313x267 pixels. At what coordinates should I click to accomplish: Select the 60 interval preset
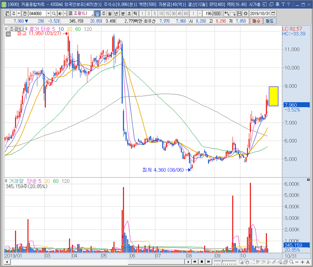pyautogui.click(x=186, y=14)
